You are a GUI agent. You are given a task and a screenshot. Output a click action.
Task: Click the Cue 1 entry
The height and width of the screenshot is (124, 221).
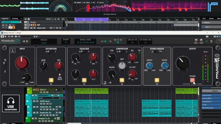(211, 27)
